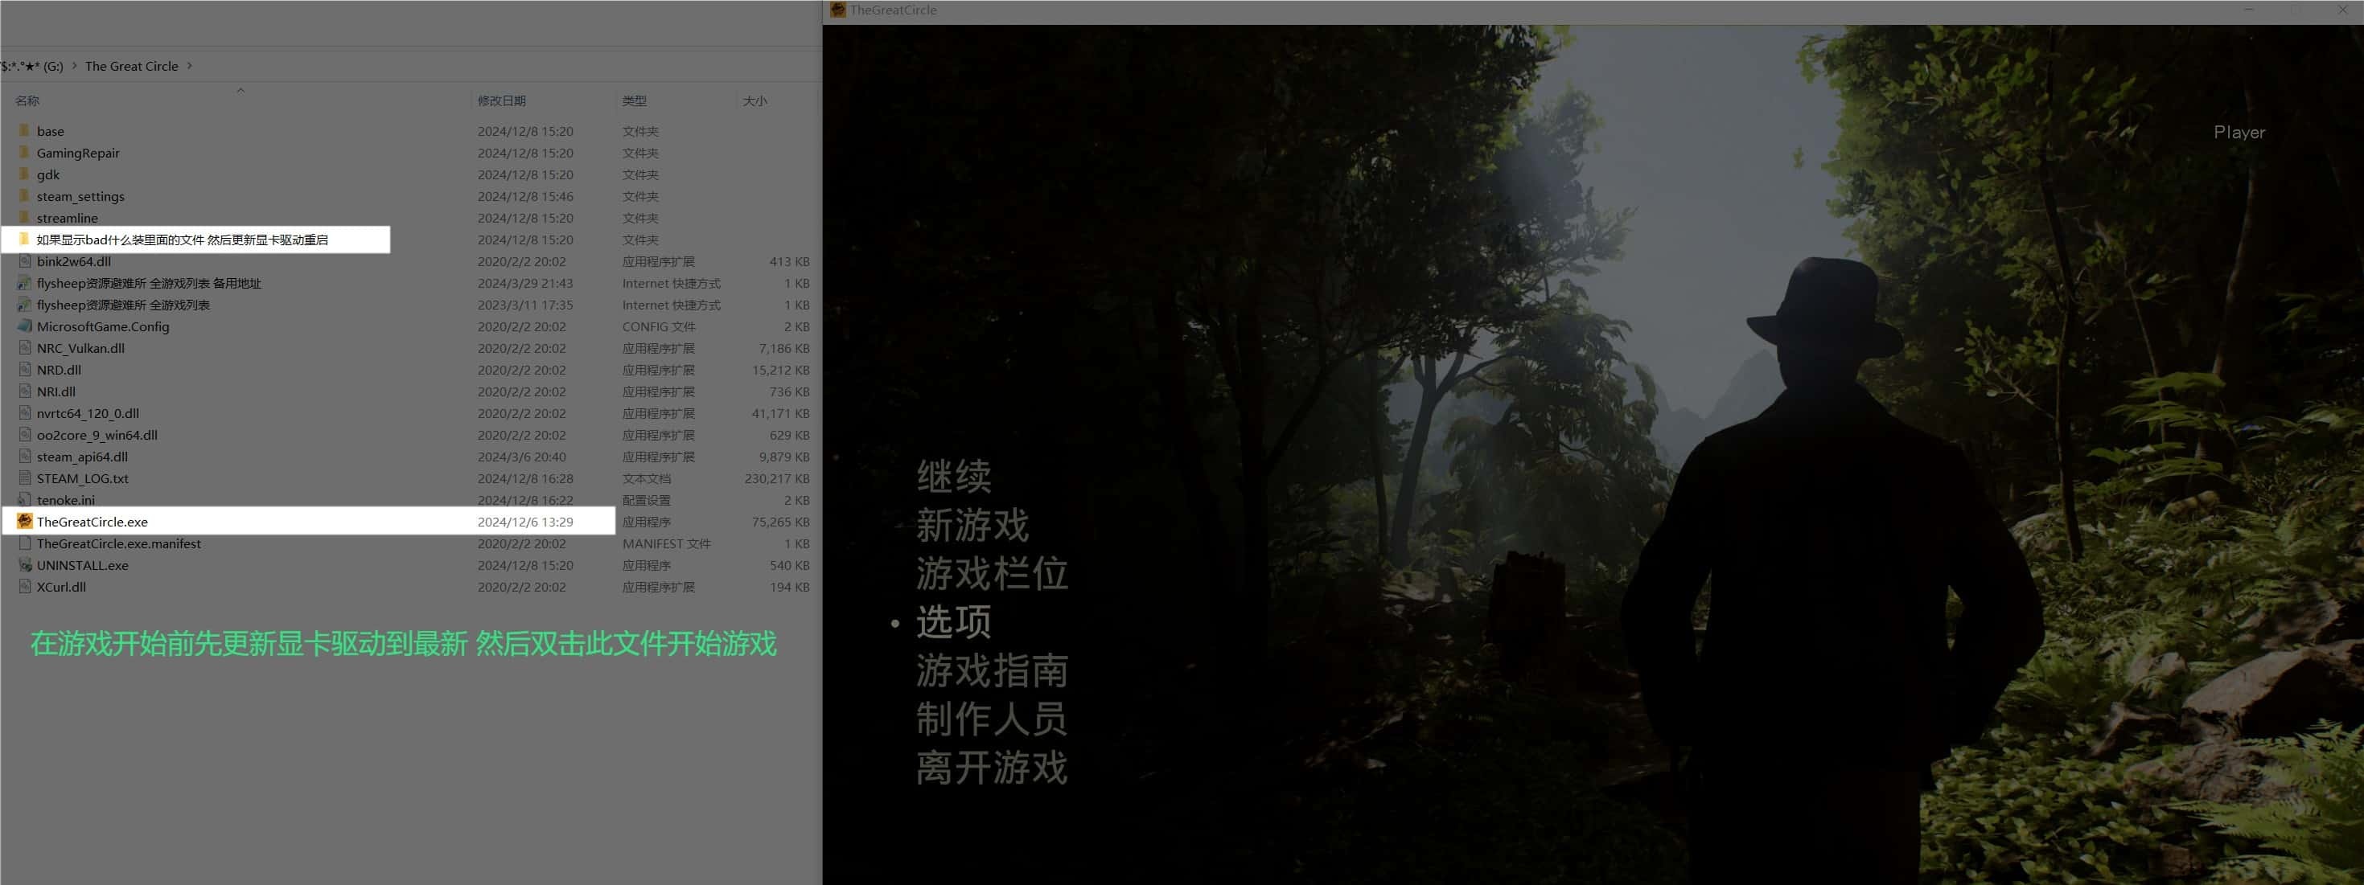Viewport: 2364px width, 885px height.
Task: Open breadcrumb chevron after G: drive
Action: [76, 65]
